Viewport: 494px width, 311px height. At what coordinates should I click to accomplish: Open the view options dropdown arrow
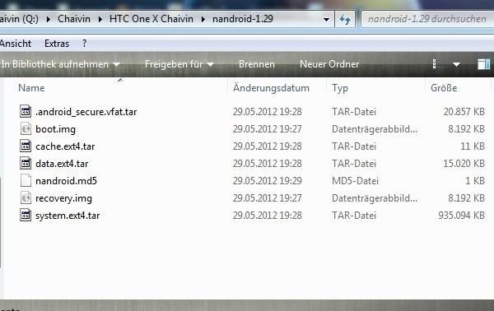point(456,64)
